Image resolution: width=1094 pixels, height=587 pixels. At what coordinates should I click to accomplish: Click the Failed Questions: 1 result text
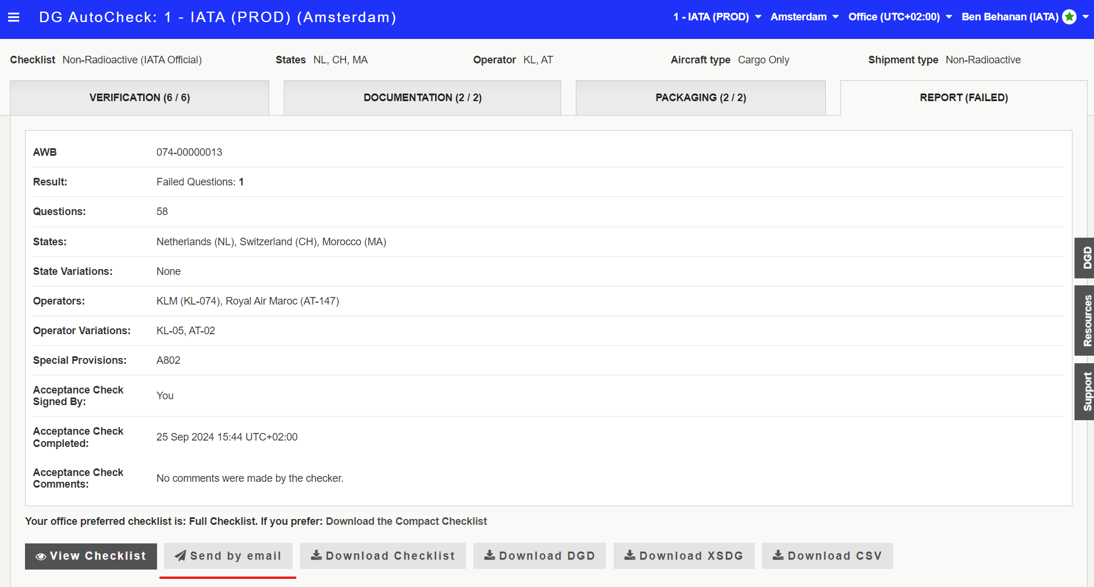click(x=200, y=182)
